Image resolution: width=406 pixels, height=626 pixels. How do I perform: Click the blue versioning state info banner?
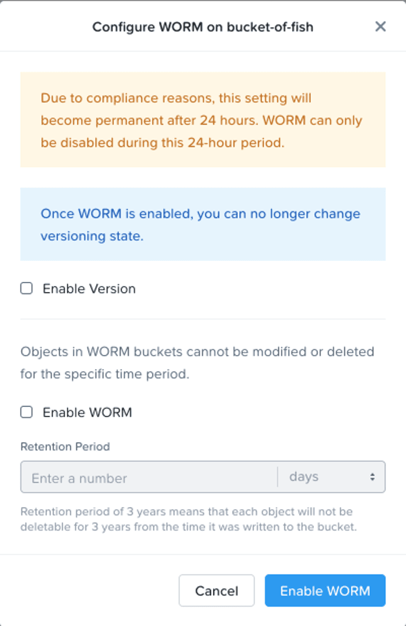pyautogui.click(x=203, y=224)
